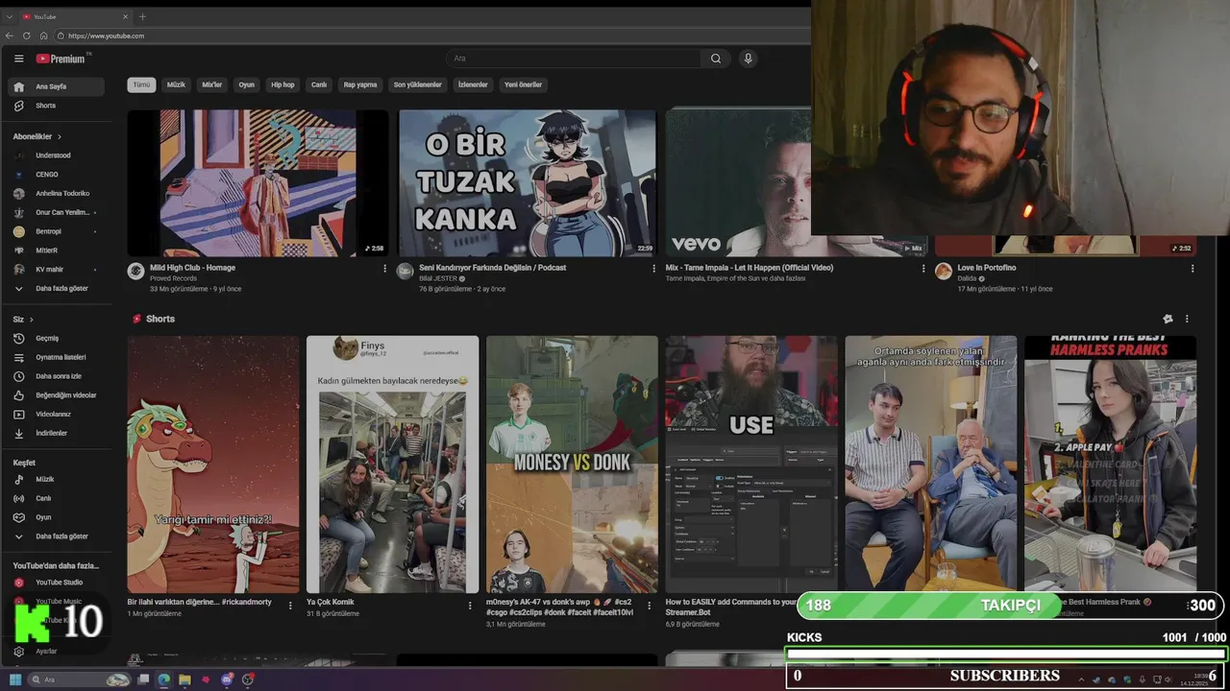Image resolution: width=1230 pixels, height=691 pixels.
Task: Open Edge from the taskbar
Action: pyautogui.click(x=163, y=679)
